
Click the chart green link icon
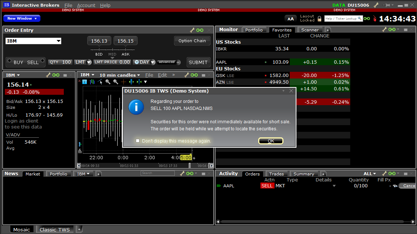tap(194, 75)
